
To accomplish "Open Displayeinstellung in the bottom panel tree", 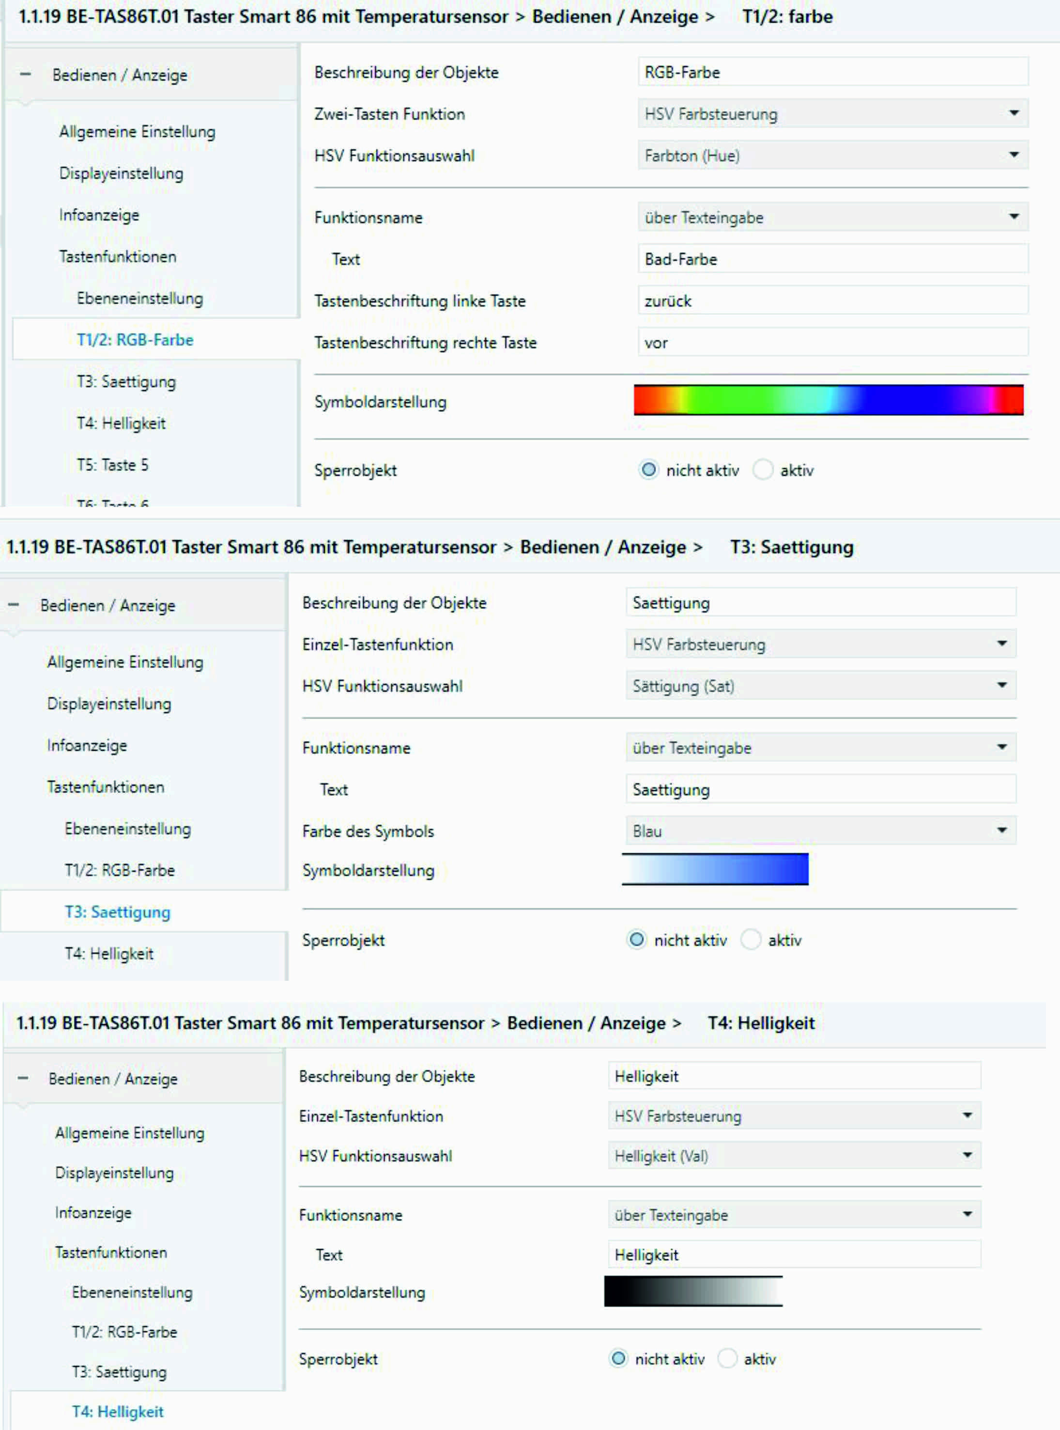I will point(114,1173).
